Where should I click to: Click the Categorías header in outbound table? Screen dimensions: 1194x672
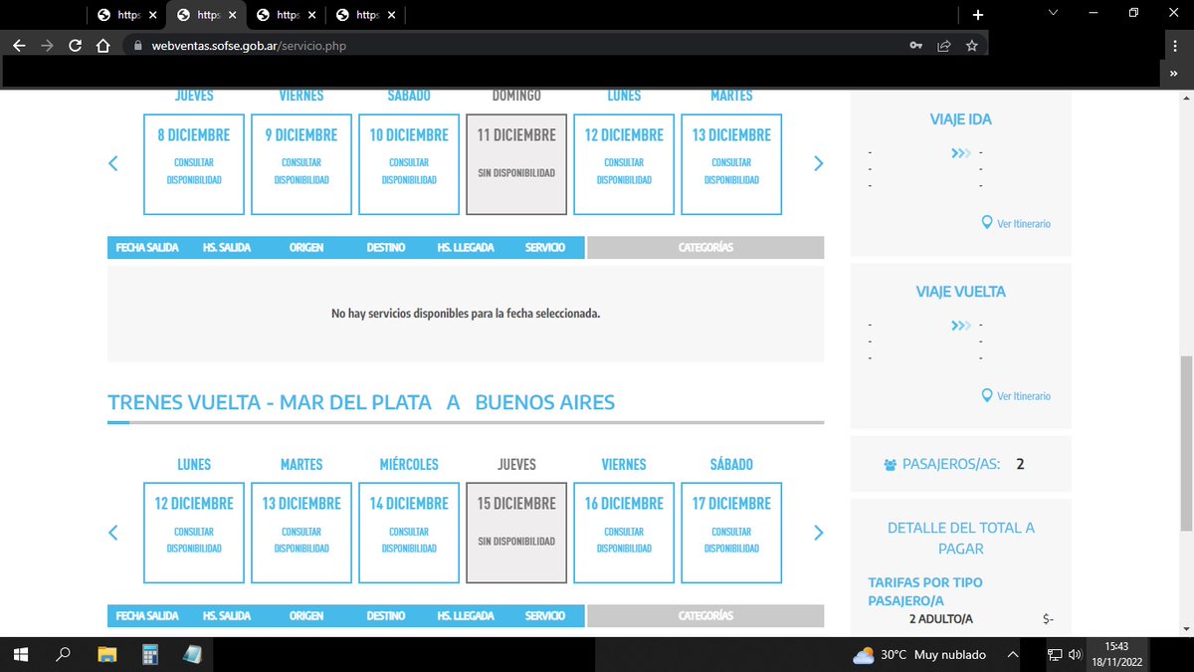pyautogui.click(x=705, y=247)
